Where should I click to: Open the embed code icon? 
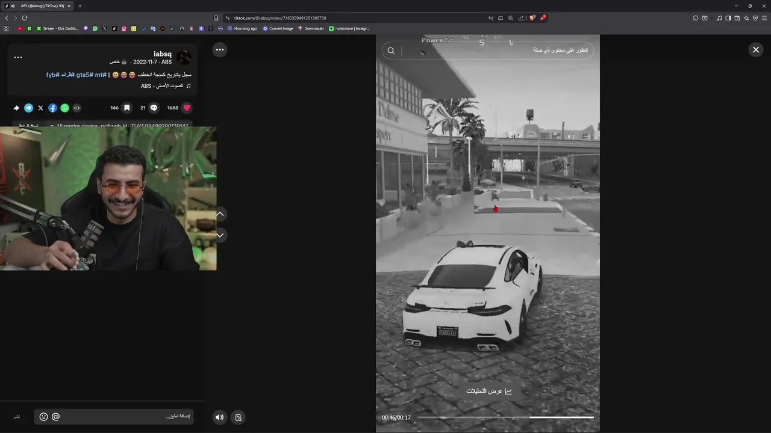(76, 108)
